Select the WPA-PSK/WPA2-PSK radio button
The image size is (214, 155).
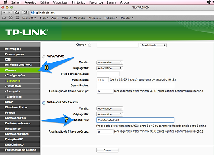click(x=44, y=103)
